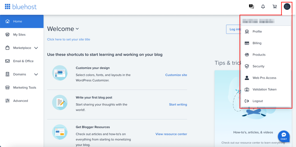Screen dimensions: 296x147
Task: Click the Marketing Tools storefront icon
Action: point(8,88)
